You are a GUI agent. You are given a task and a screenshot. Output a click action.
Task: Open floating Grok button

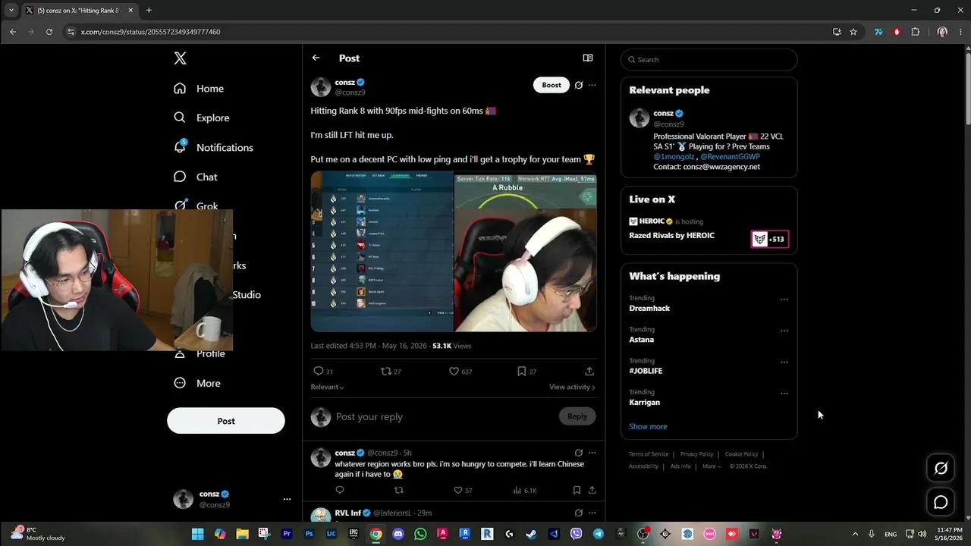[941, 469]
